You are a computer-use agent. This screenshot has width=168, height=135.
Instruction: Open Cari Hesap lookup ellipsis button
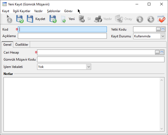[157, 52]
